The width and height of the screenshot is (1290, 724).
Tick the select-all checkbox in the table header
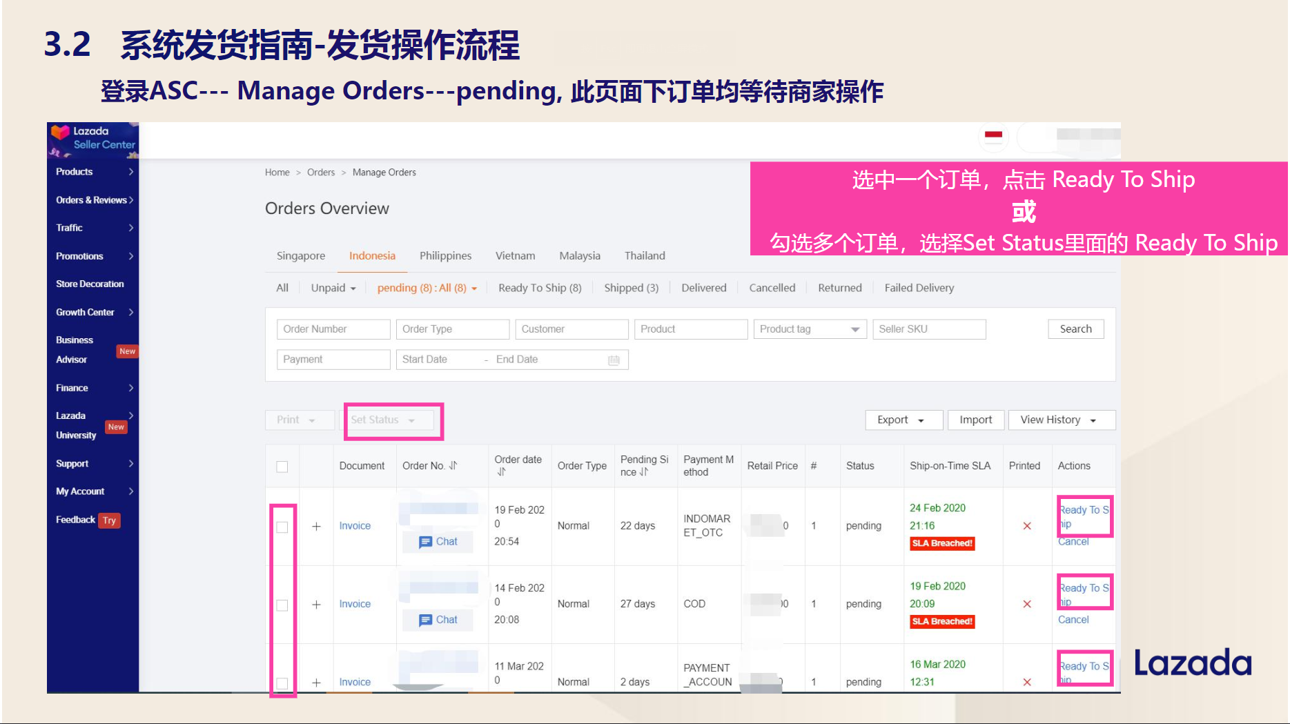[282, 467]
